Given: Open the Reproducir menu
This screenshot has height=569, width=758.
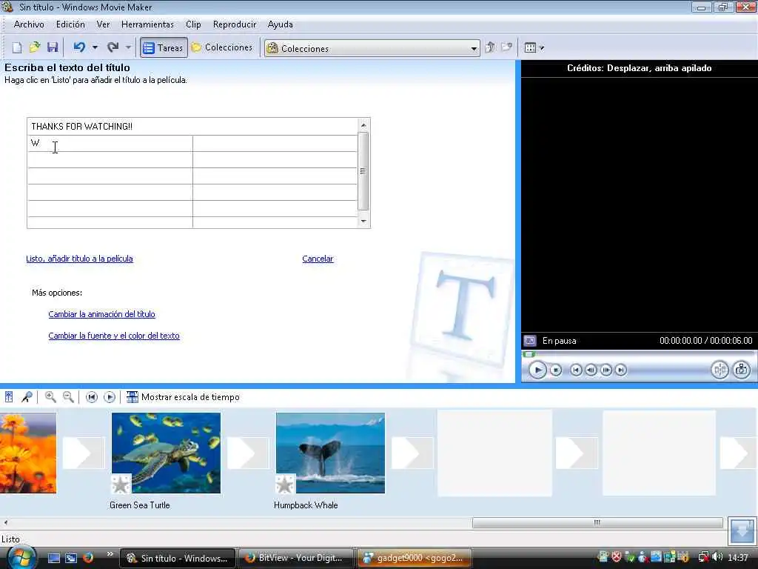Looking at the screenshot, I should click(x=235, y=24).
